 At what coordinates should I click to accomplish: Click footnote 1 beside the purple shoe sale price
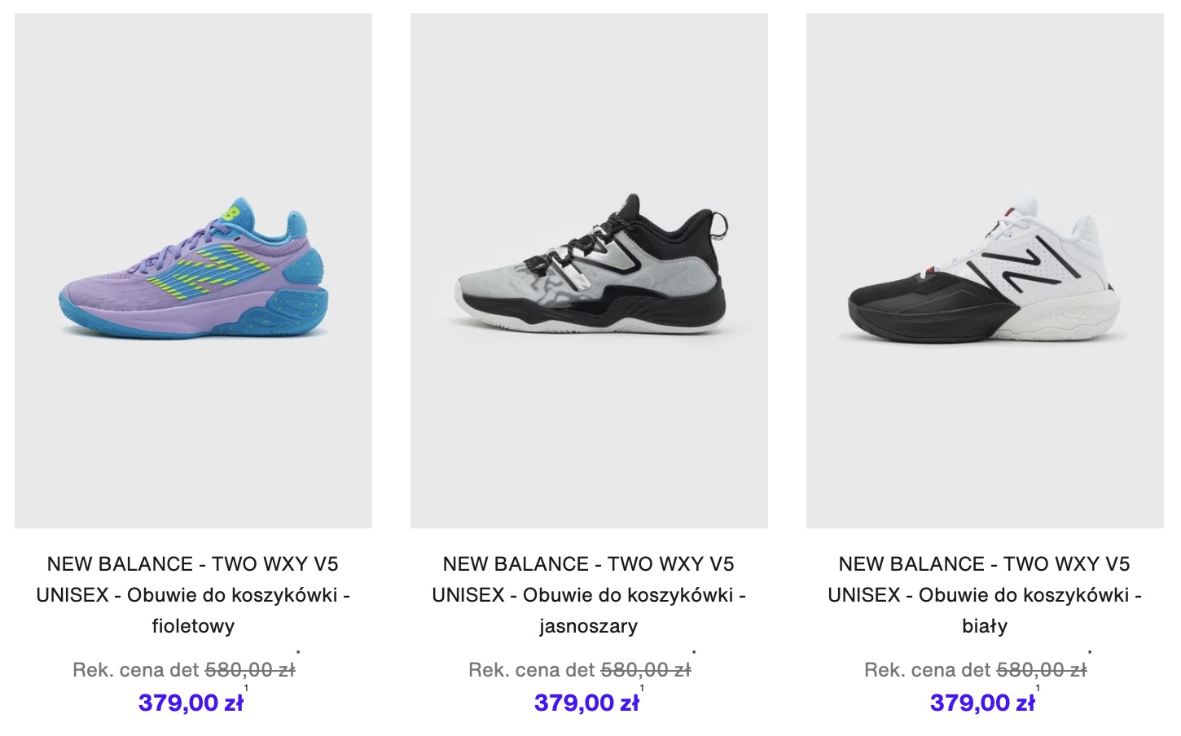pos(247,689)
